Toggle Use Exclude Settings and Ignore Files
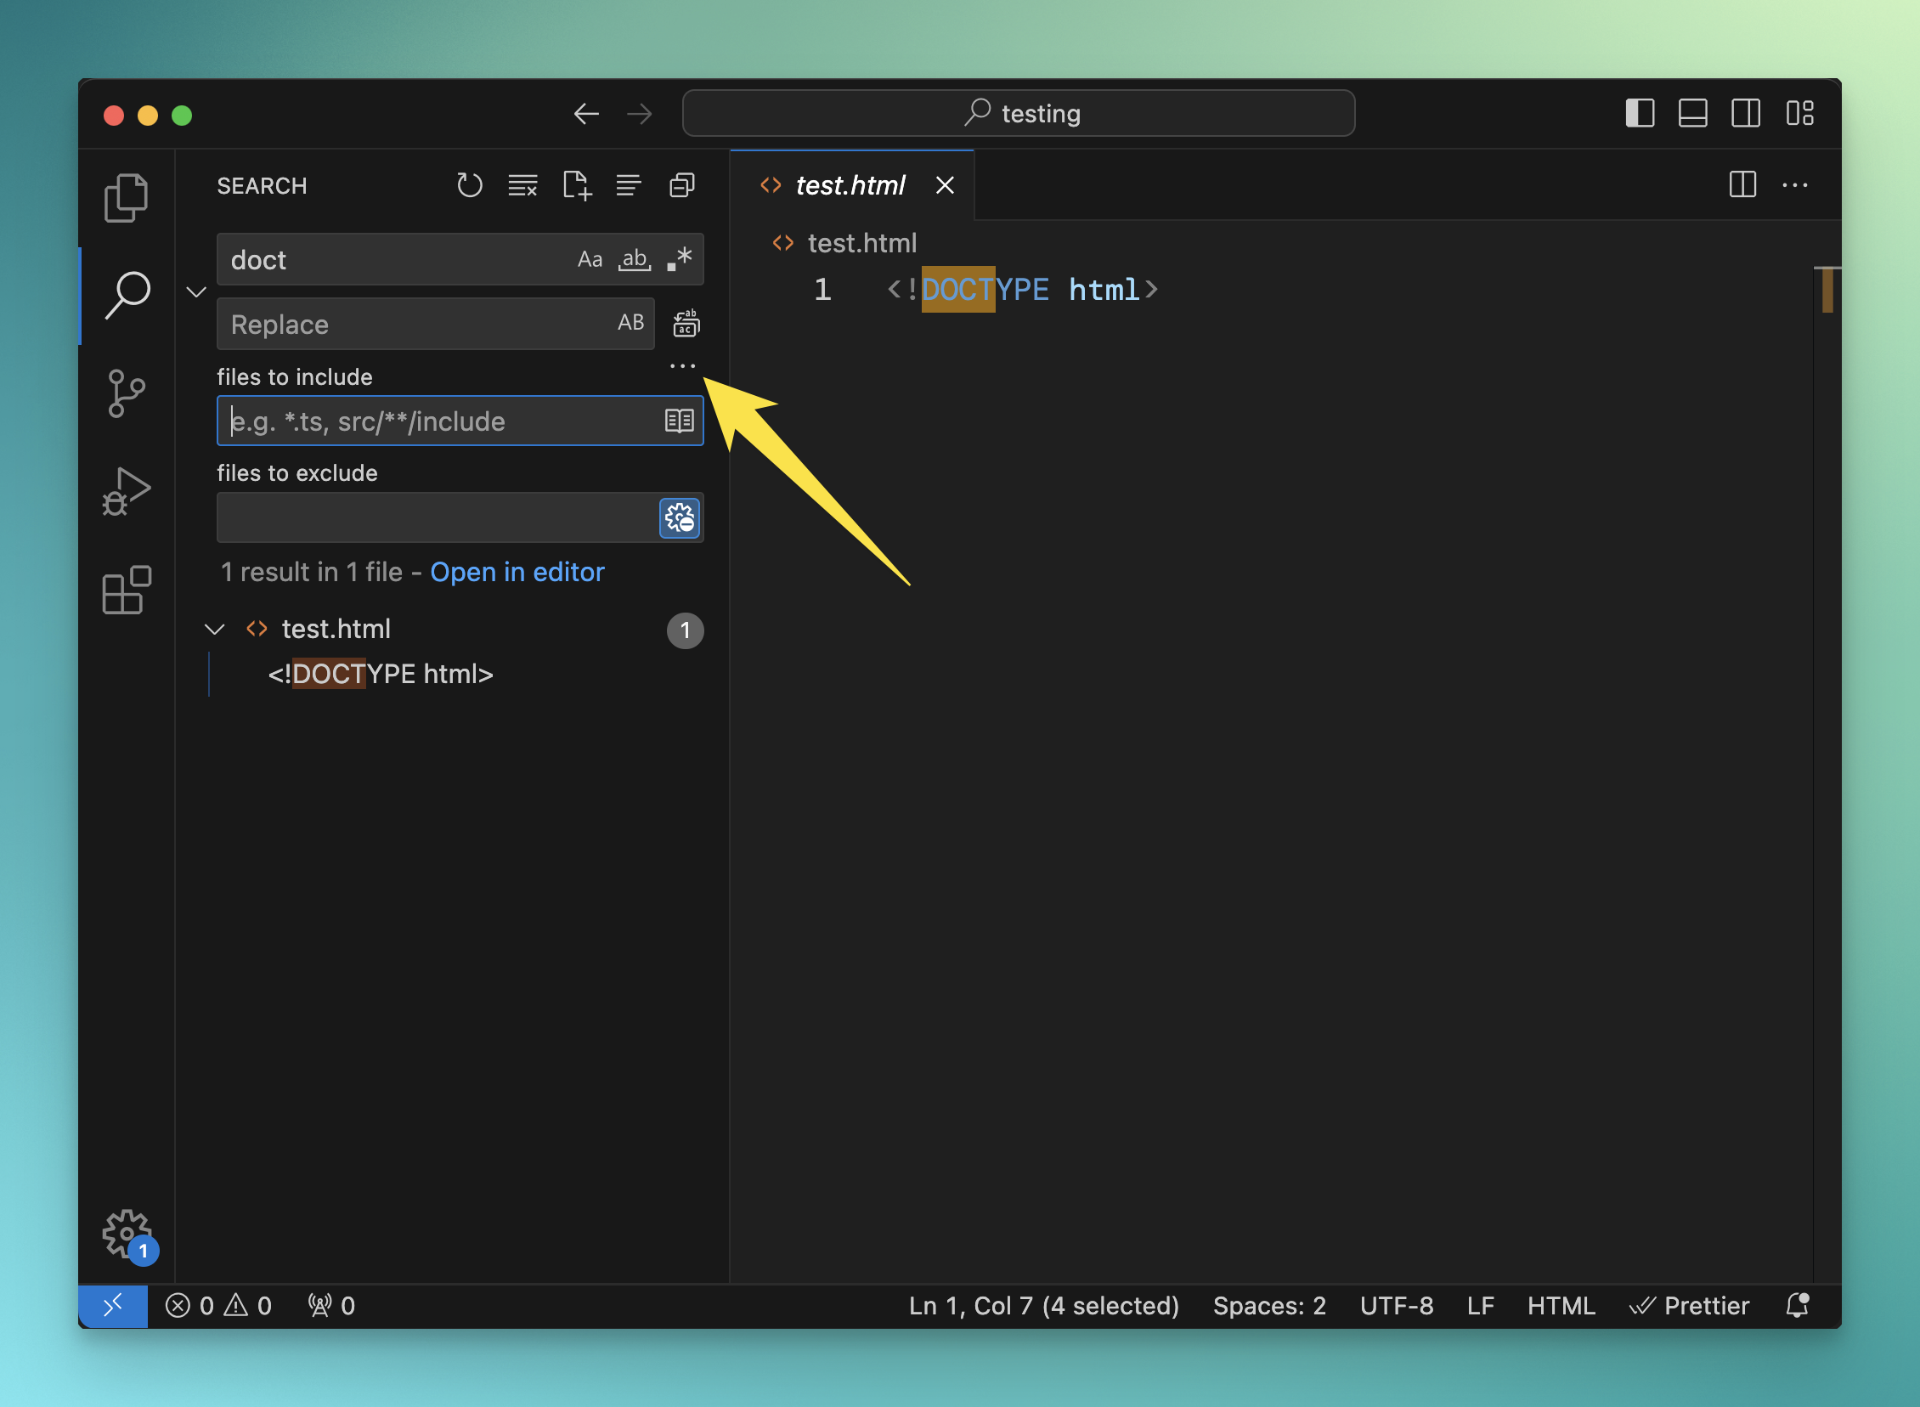1920x1407 pixels. tap(680, 517)
